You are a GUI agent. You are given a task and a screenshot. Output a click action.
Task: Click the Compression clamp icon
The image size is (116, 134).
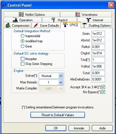tap(8, 25)
